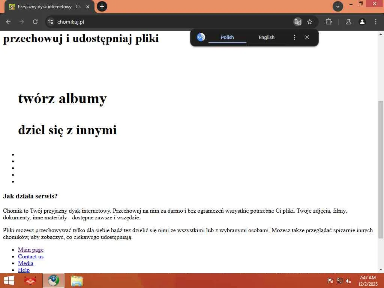View site information icon in address bar
This screenshot has height=288, width=384.
pos(51,22)
